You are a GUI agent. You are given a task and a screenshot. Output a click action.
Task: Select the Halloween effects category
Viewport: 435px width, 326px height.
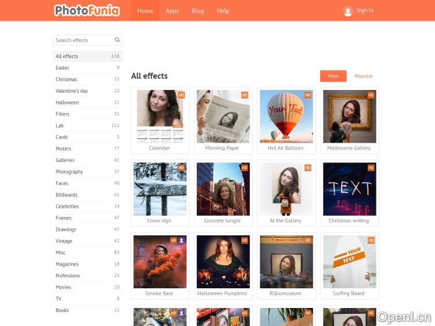point(88,102)
